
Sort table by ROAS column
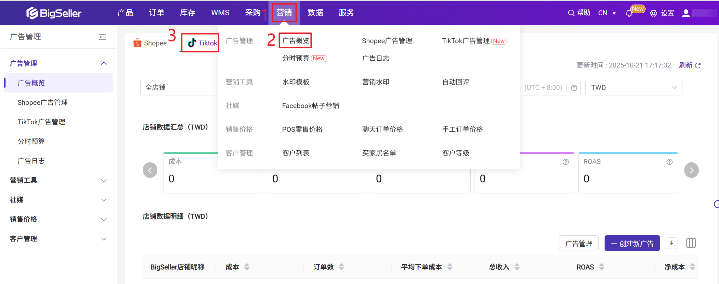[x=602, y=267]
